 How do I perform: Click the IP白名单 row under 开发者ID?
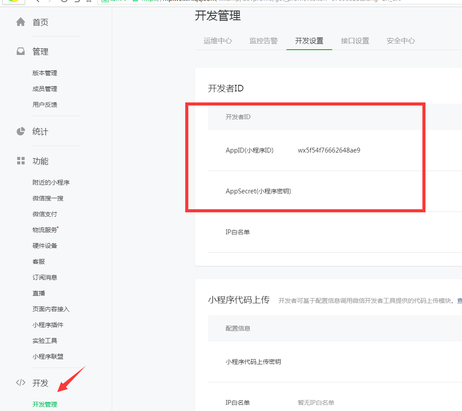(335, 232)
